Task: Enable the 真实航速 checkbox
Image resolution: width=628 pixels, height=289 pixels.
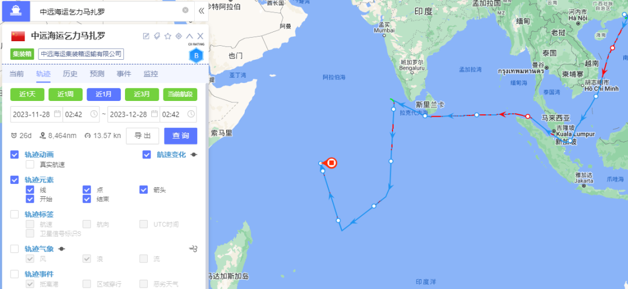Action: (30, 164)
